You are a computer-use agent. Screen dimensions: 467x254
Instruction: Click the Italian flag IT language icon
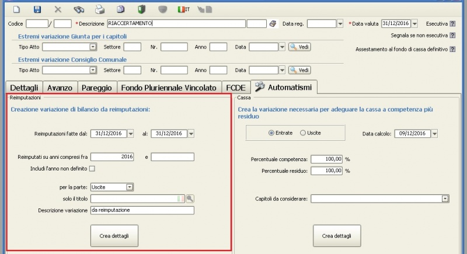click(183, 9)
